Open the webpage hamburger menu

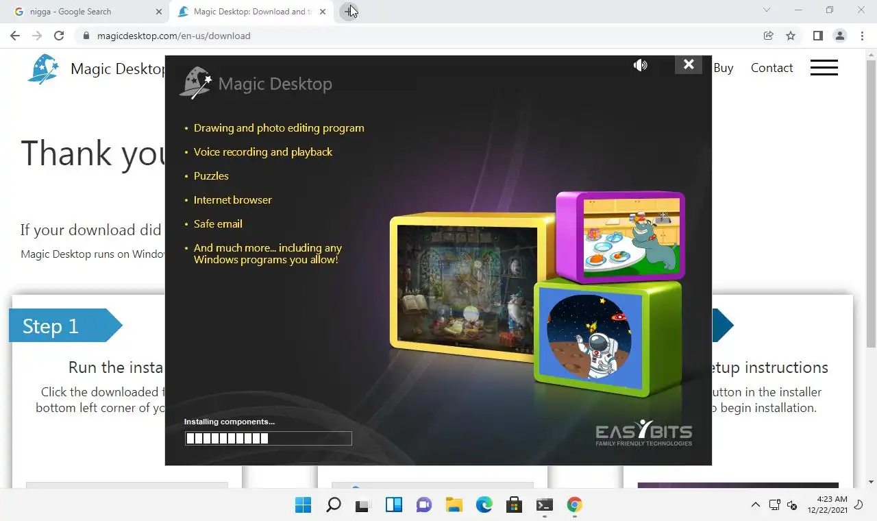(x=824, y=68)
